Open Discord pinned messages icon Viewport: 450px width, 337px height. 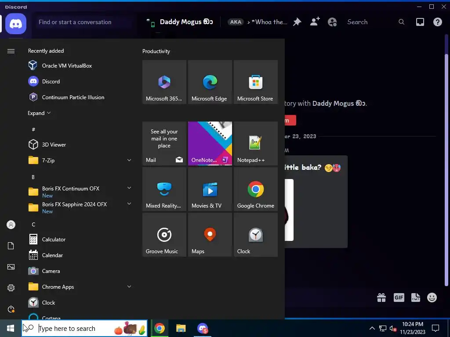(x=297, y=22)
